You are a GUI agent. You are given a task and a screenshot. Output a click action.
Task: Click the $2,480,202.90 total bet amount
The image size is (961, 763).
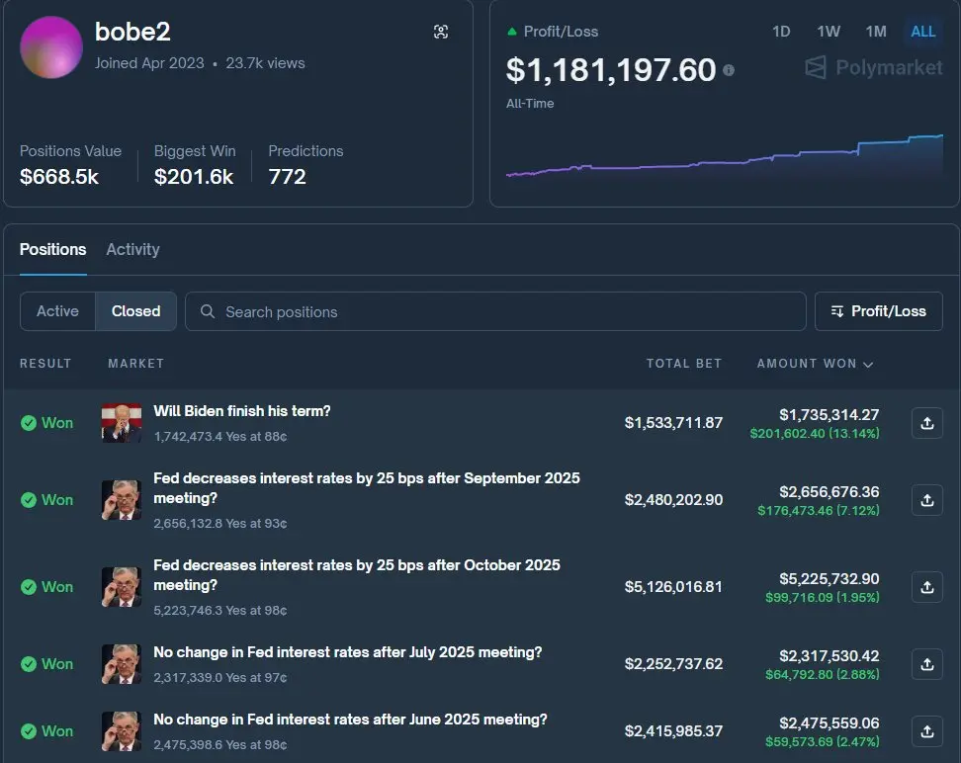pyautogui.click(x=673, y=500)
